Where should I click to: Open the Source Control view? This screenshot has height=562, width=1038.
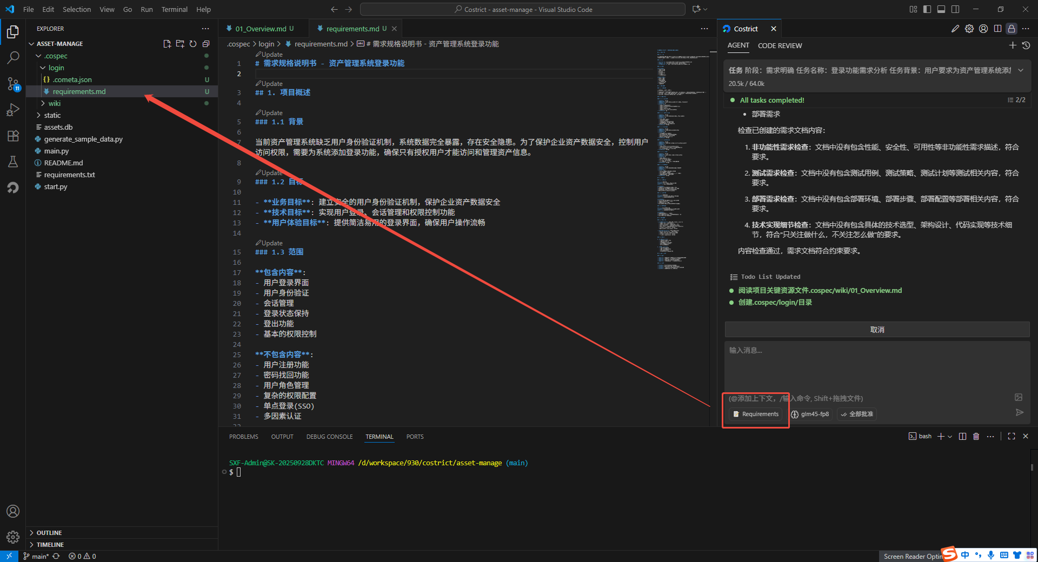13,84
